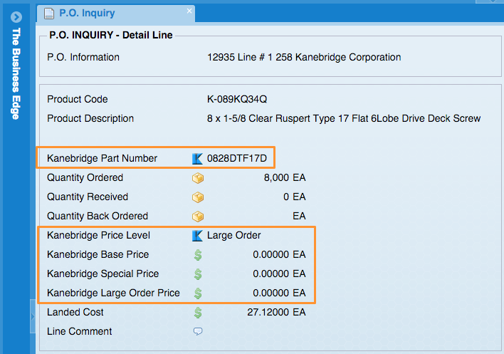Click the Kanebridge Base Price value 0.00000

tap(271, 255)
